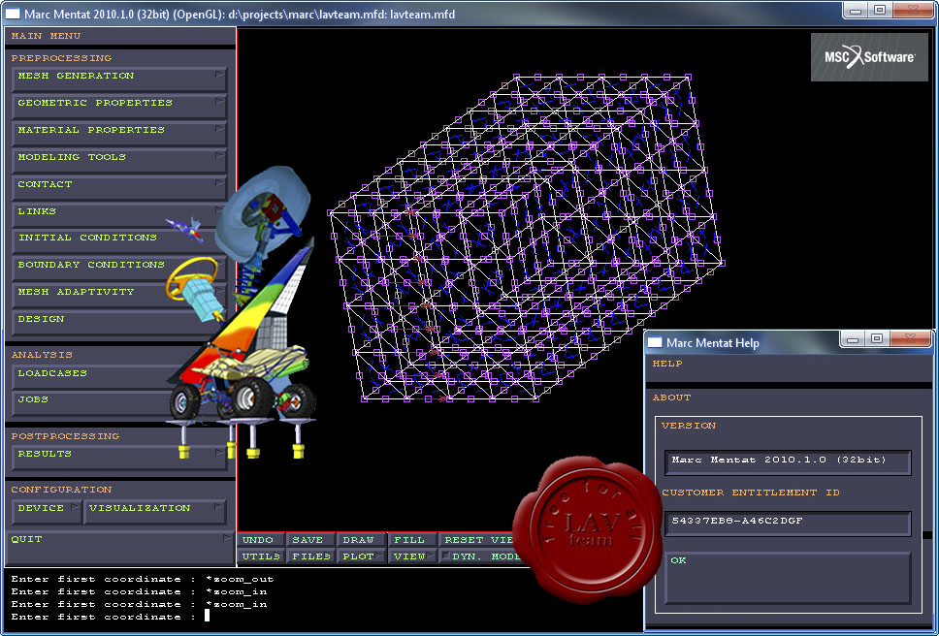Click the SAVE button
Screen dimensions: 939x636
(310, 540)
